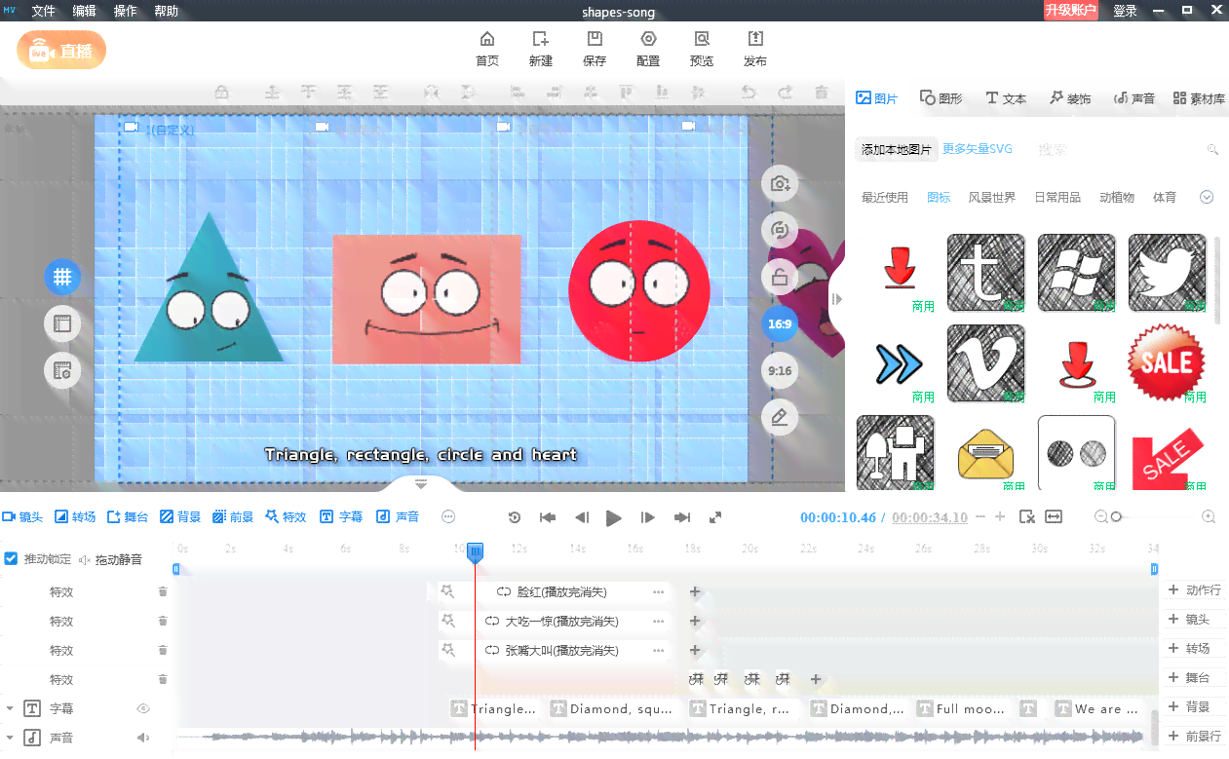Toggle fullscreen preview icon
1229x759 pixels.
click(715, 517)
